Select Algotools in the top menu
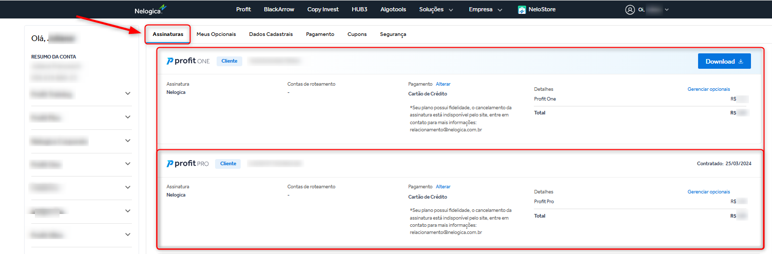This screenshot has height=254, width=772. click(393, 9)
